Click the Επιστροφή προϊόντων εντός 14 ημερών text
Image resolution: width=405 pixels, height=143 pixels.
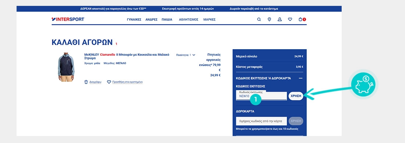(x=188, y=9)
